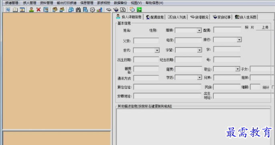
Task: Click the 居住住址 input field
Action: click(167, 87)
